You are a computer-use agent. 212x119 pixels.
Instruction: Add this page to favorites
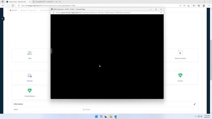click(x=188, y=6)
